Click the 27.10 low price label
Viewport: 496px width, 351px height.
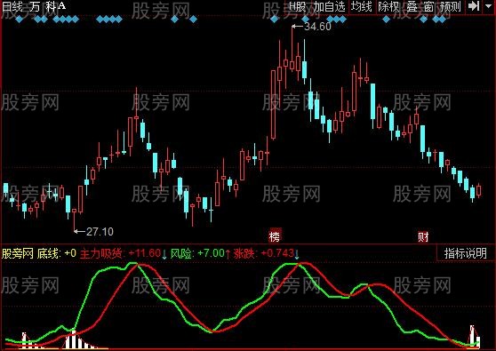point(100,231)
